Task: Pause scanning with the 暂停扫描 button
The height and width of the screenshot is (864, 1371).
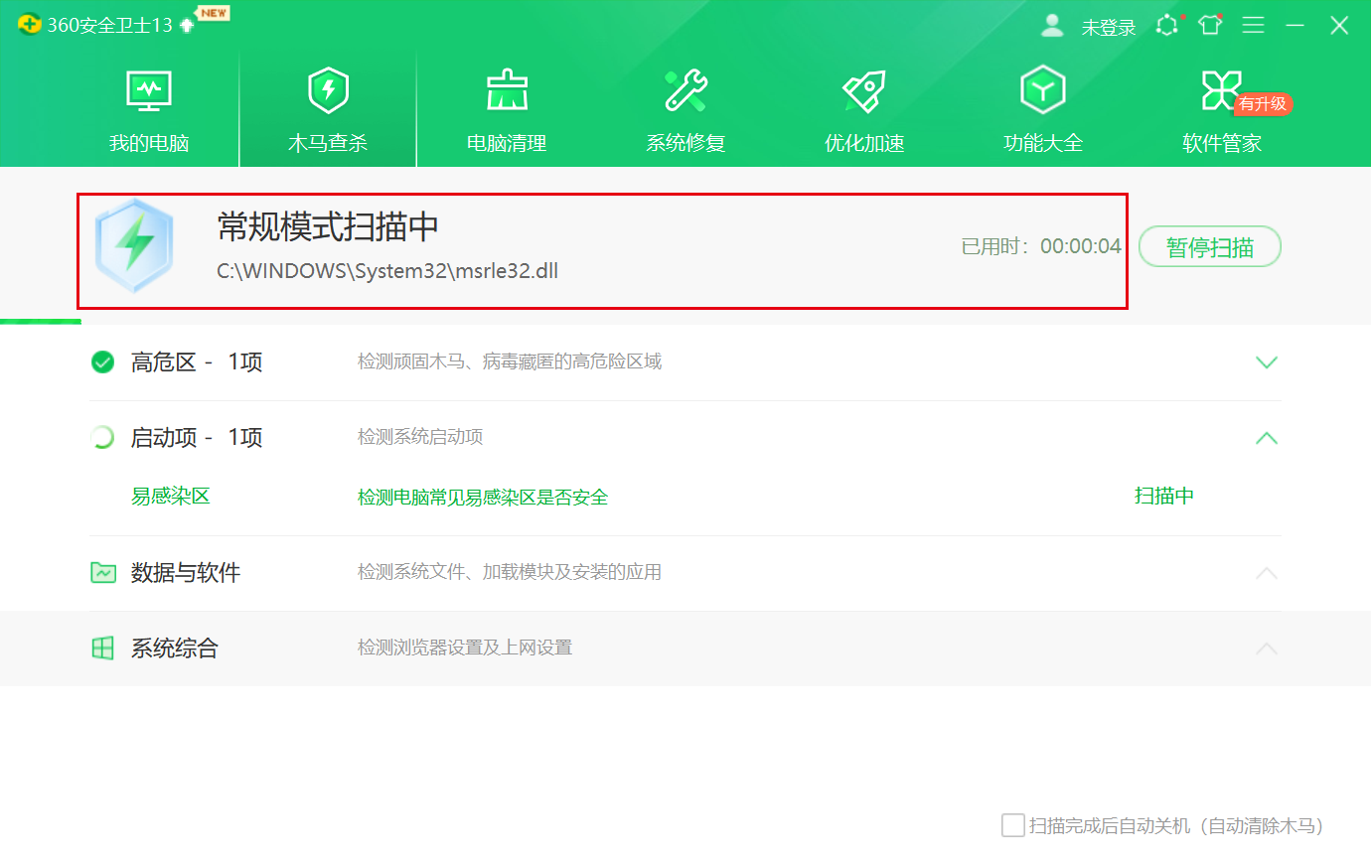Action: [x=1210, y=247]
